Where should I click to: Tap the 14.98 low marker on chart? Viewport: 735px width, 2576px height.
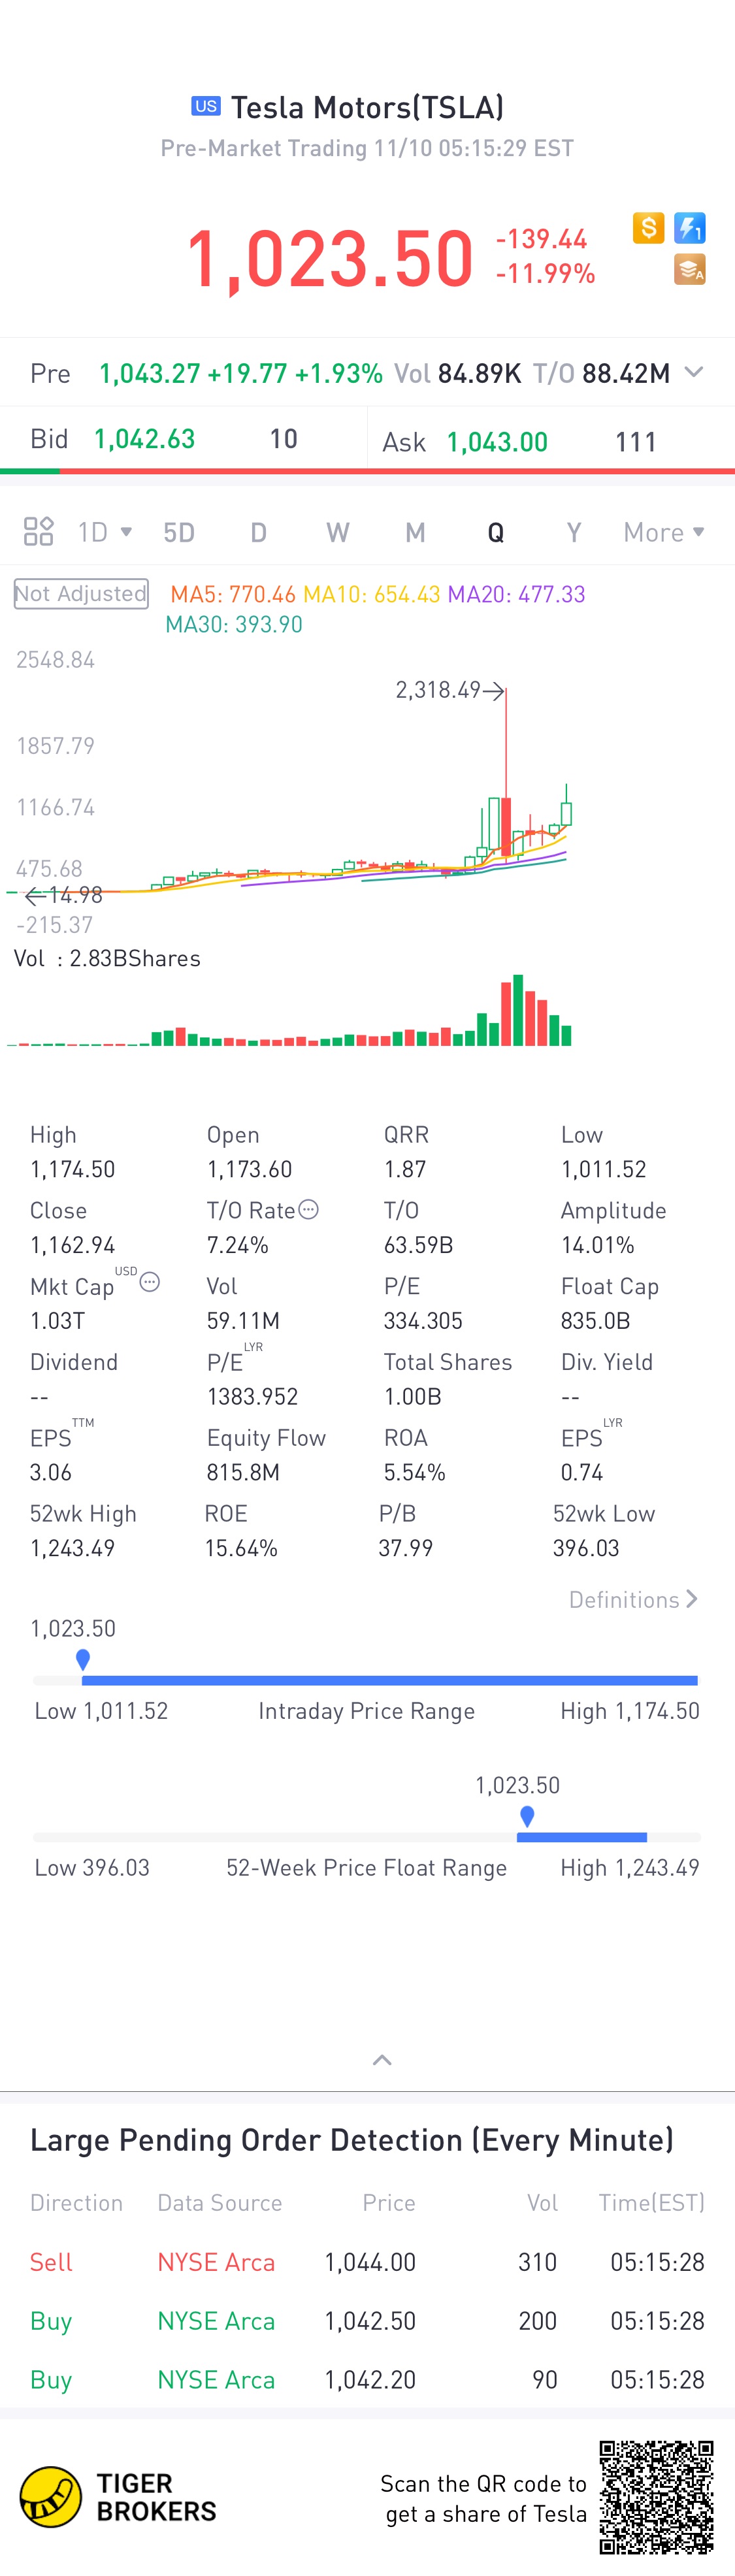pos(63,895)
